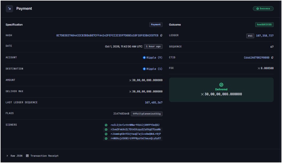Click the Specification section heading
This screenshot has width=282, height=163.
point(14,25)
